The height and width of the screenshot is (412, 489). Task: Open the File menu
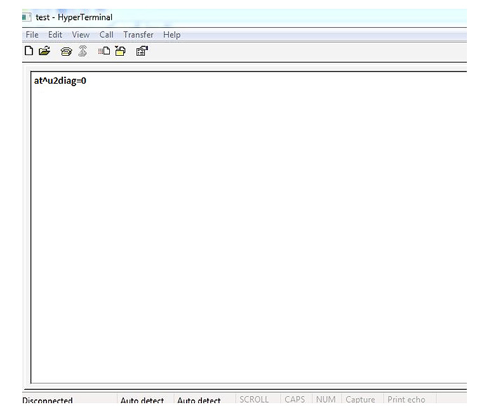coord(32,34)
